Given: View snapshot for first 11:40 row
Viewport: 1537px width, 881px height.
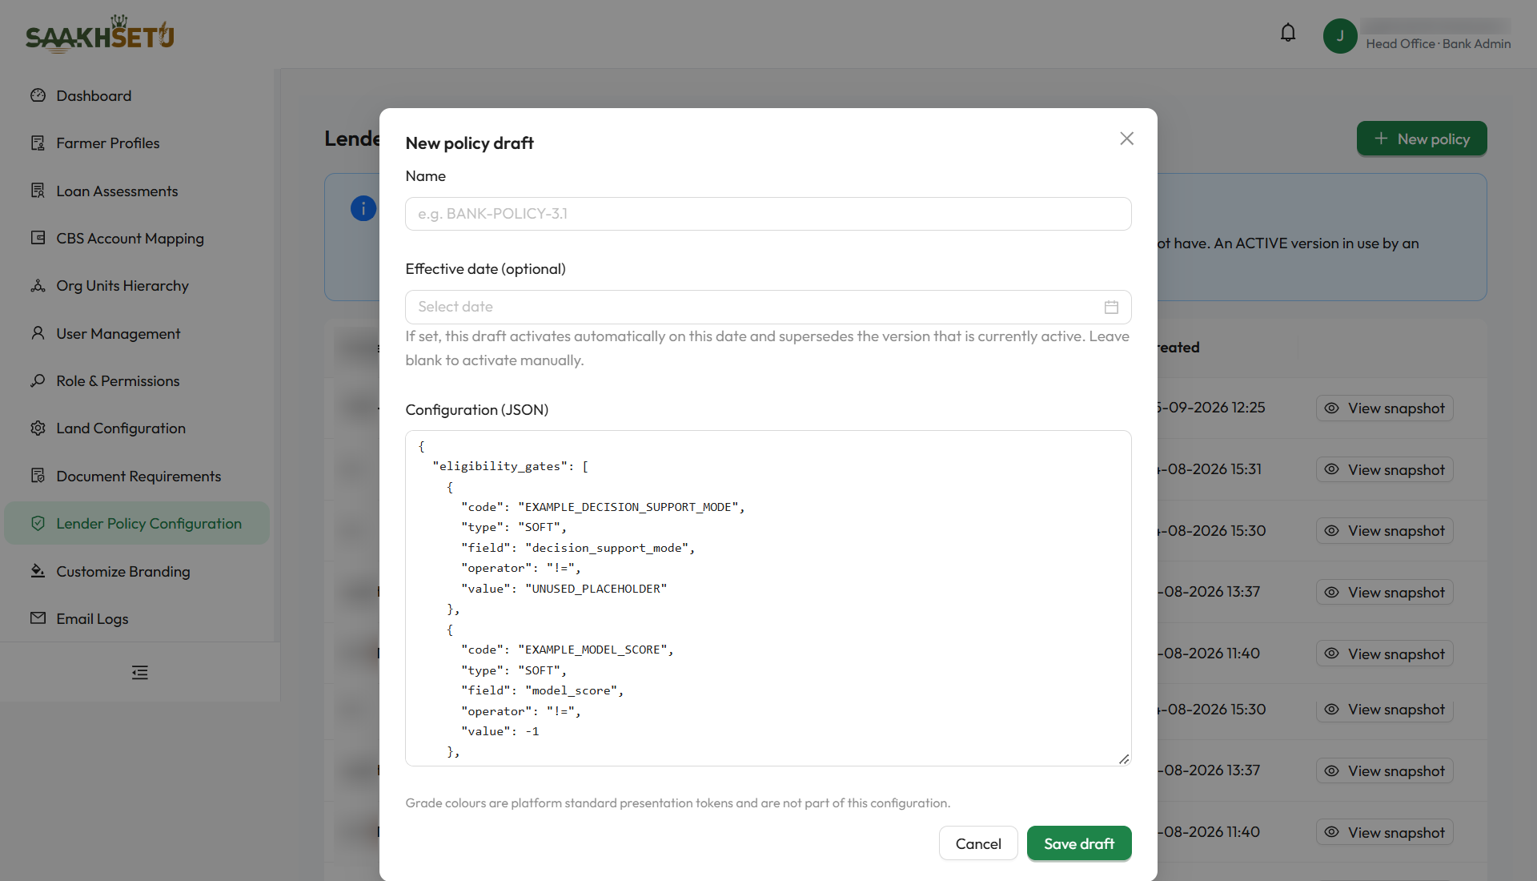Looking at the screenshot, I should point(1384,654).
